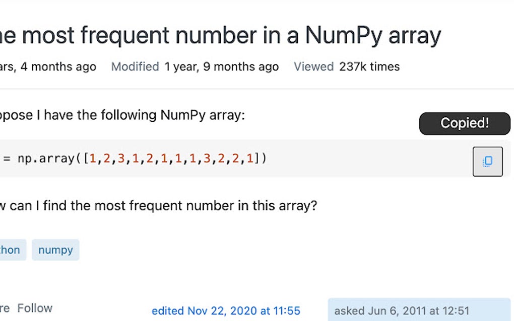Screen dimensions: 514x321
Task: Open the question title link
Action: pyautogui.click(x=221, y=35)
